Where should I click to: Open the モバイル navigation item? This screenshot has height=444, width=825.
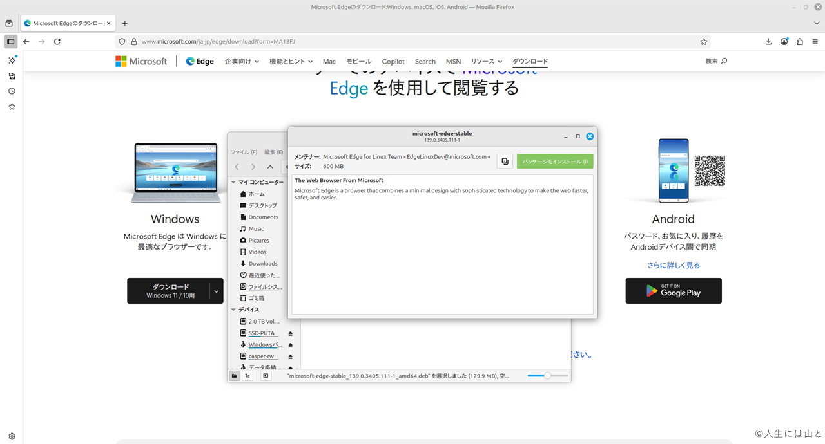[x=358, y=61]
